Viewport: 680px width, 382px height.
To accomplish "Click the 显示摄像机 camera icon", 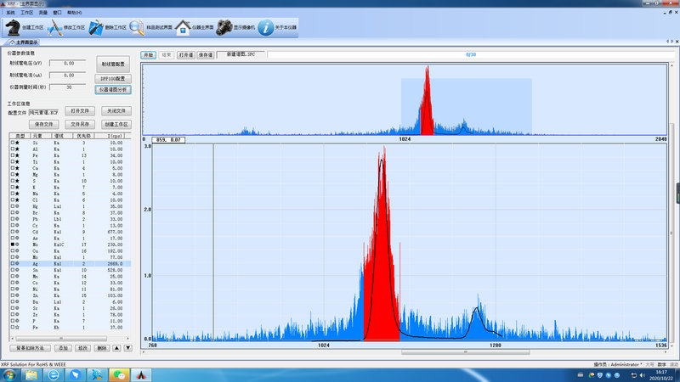I will [224, 27].
